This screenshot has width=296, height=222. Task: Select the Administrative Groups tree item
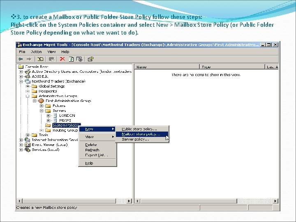(58, 96)
